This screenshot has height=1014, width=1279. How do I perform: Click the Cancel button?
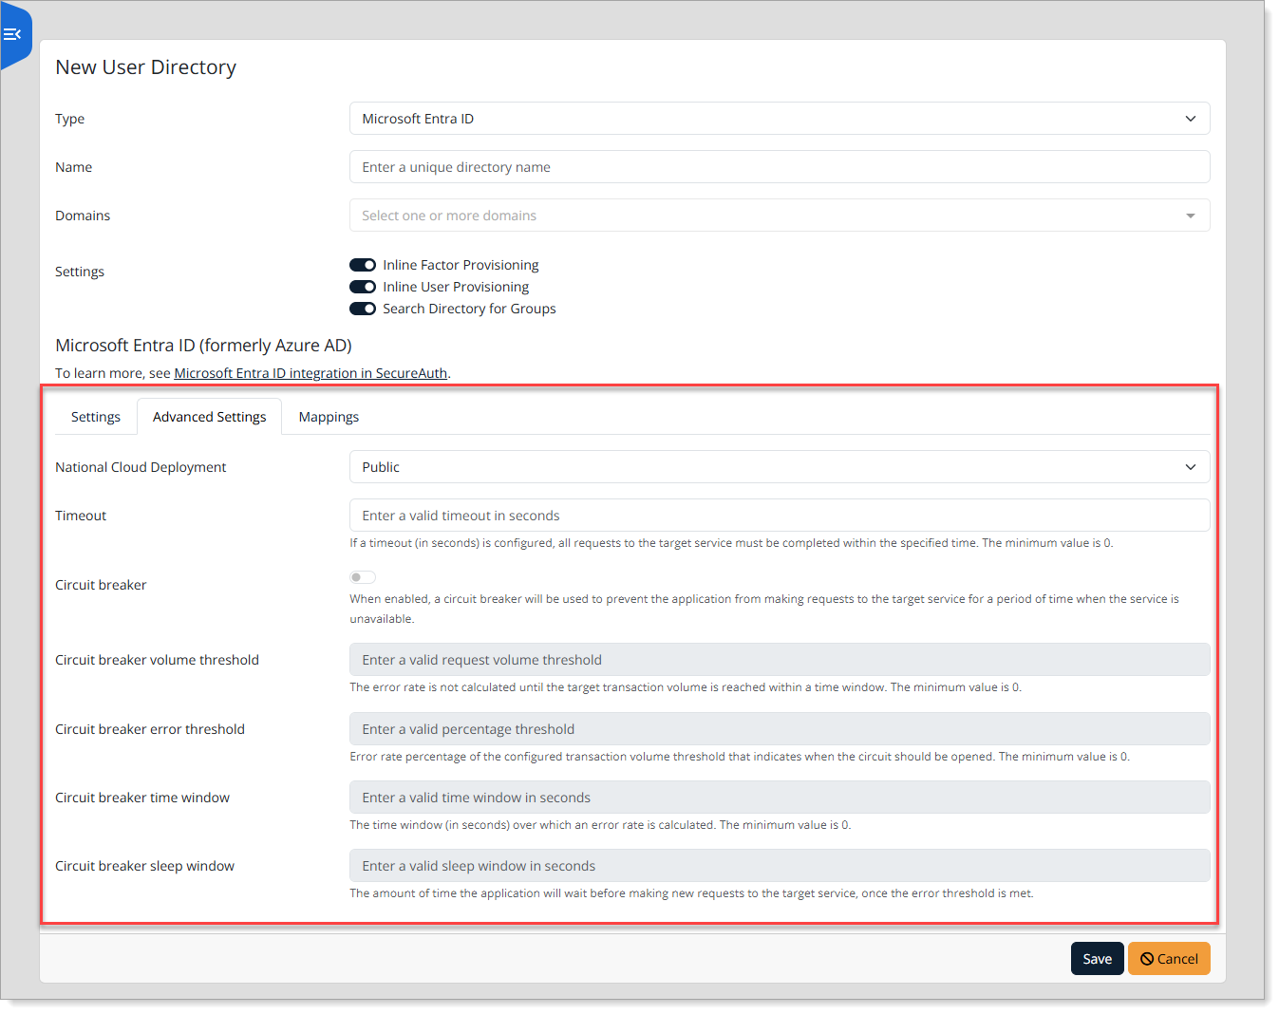click(x=1169, y=959)
